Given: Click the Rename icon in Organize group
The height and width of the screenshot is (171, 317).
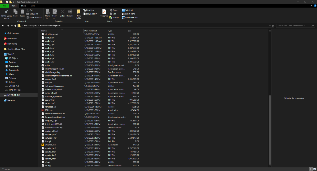Looking at the screenshot, I should [70, 12].
